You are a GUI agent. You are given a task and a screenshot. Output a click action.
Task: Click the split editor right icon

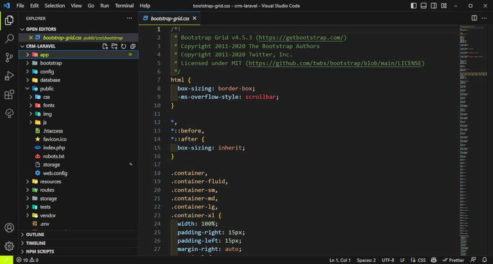[x=474, y=18]
